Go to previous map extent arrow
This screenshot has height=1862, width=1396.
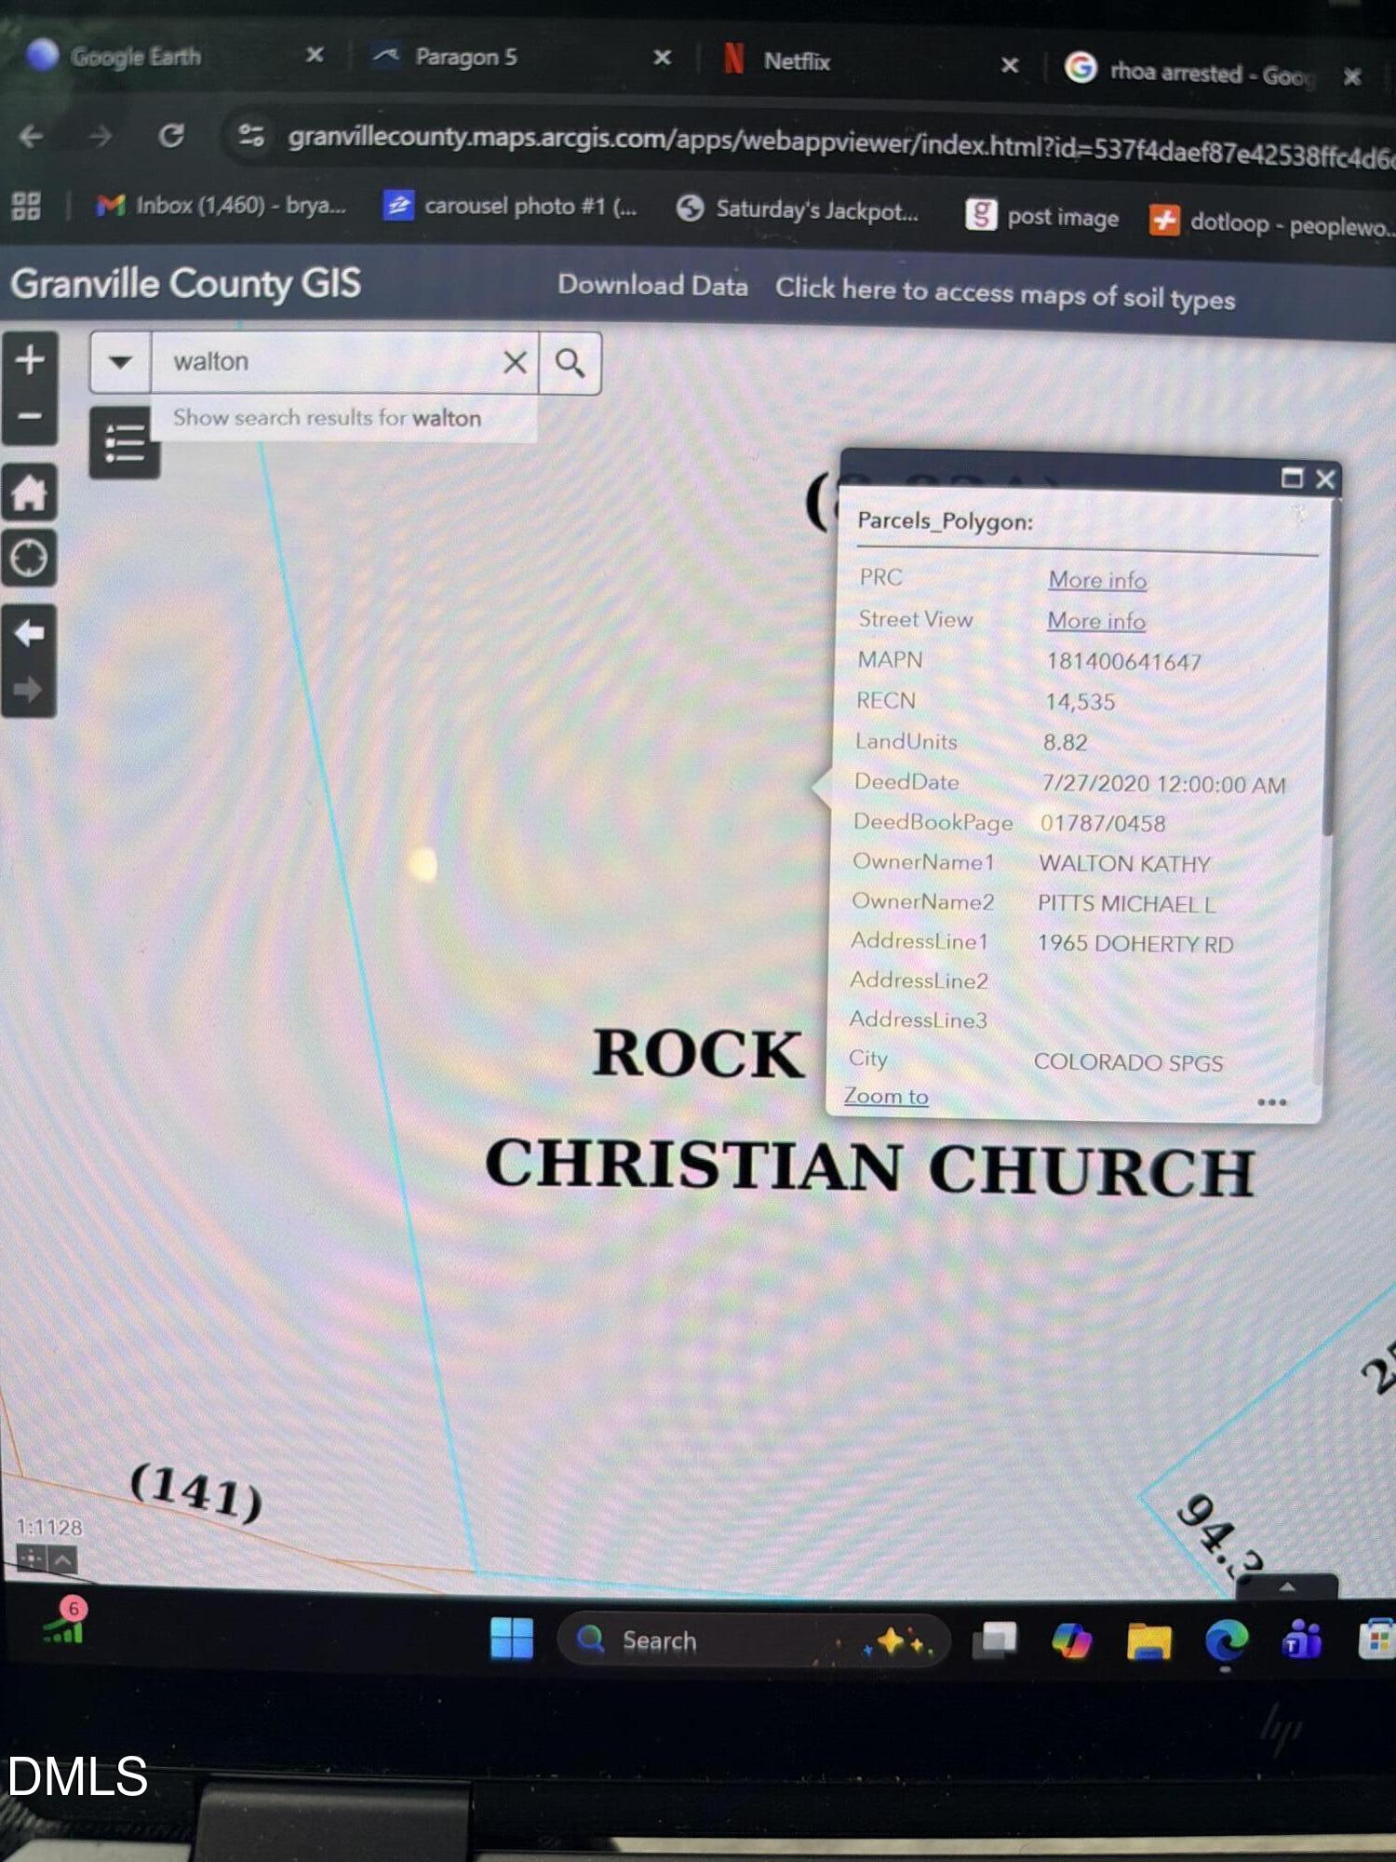pos(29,633)
